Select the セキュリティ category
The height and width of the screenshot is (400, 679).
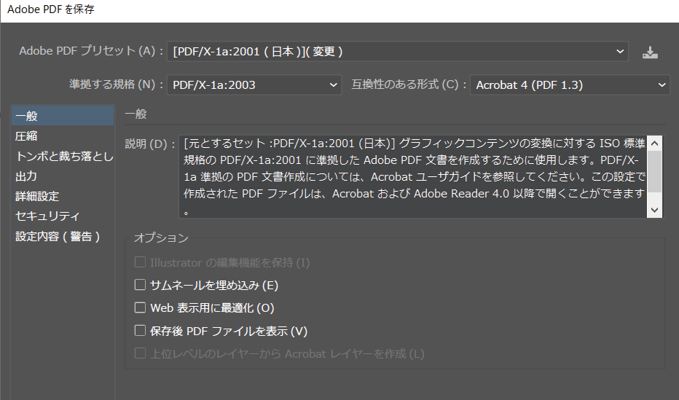63,216
